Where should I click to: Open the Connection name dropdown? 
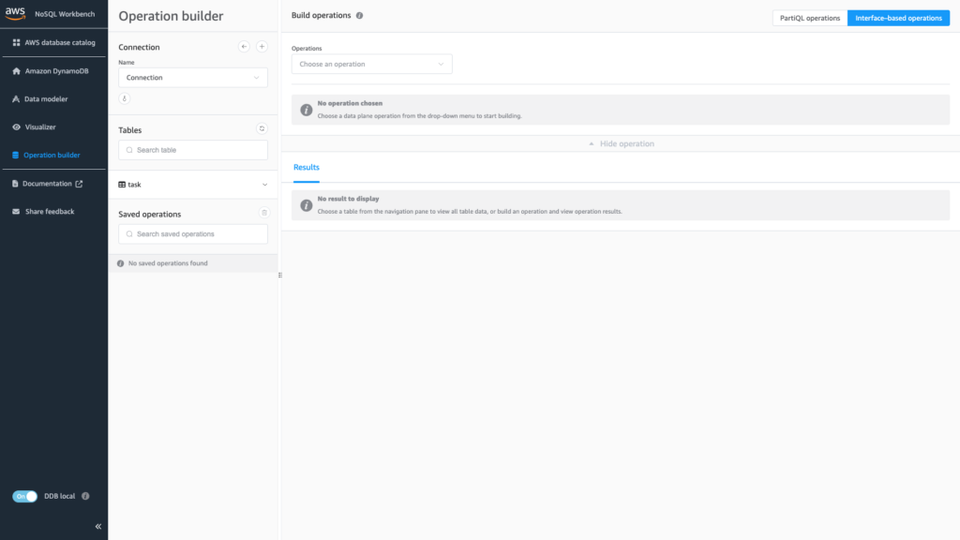[x=192, y=77]
